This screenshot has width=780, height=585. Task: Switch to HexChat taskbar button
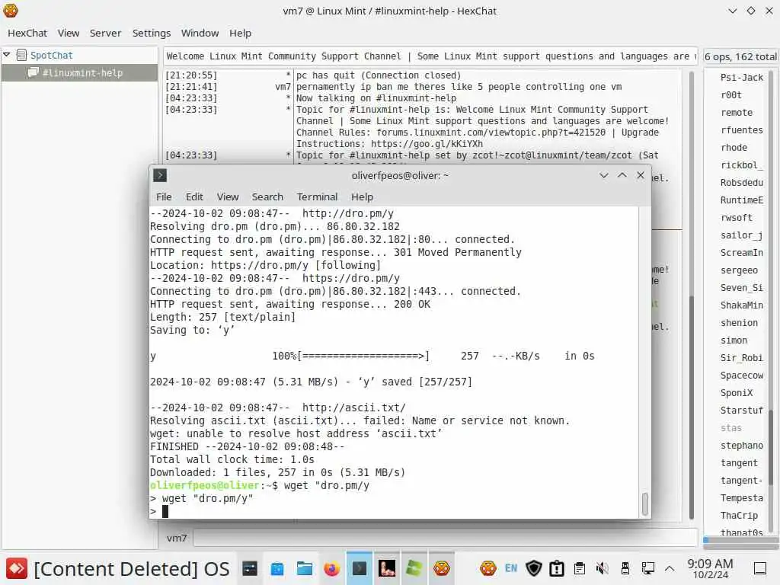(441, 568)
